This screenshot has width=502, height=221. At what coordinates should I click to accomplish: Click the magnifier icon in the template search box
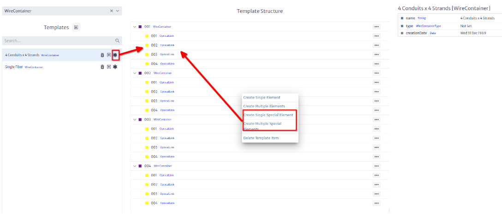(117, 41)
